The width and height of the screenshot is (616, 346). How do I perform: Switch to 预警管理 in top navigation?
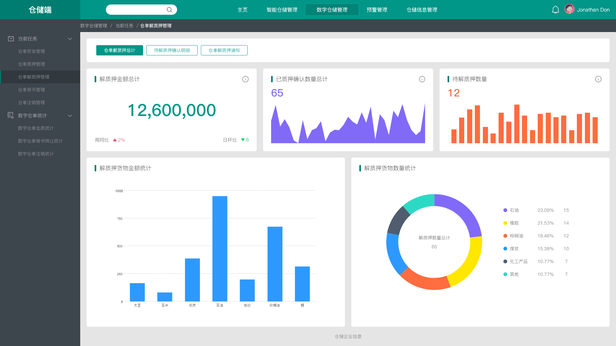(x=377, y=10)
